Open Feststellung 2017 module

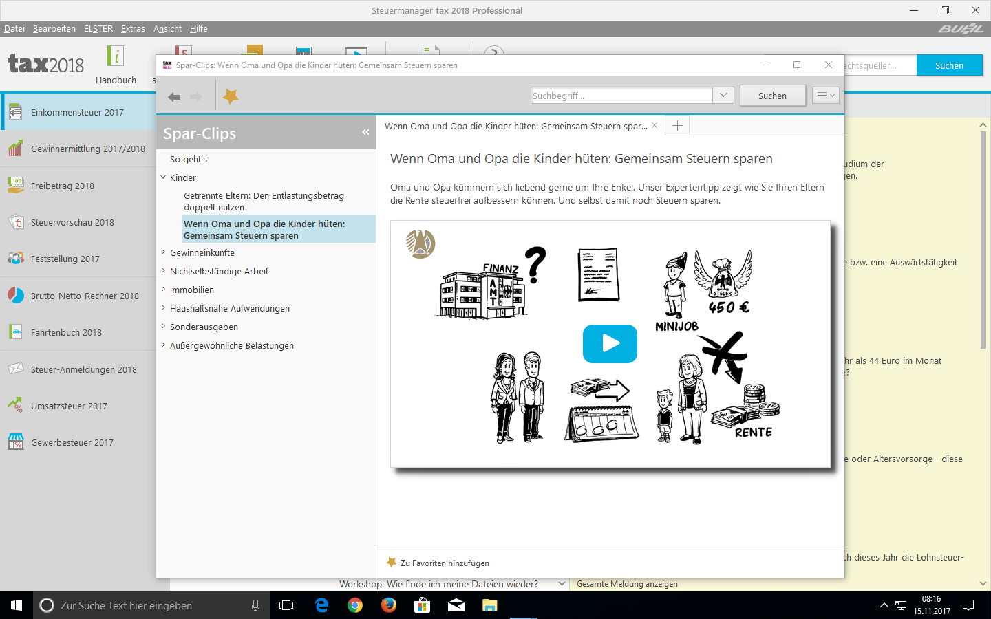(x=78, y=259)
